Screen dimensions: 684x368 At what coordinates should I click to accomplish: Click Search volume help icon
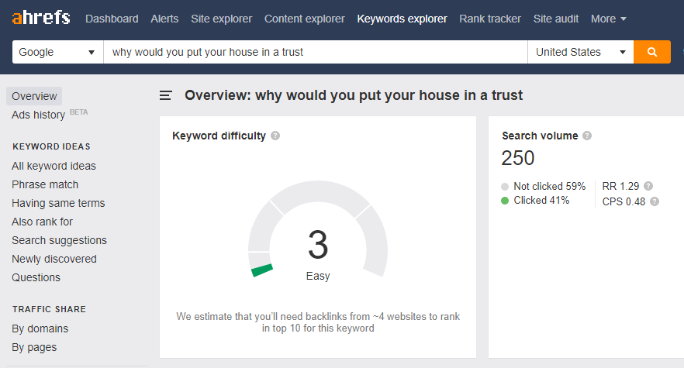click(587, 136)
